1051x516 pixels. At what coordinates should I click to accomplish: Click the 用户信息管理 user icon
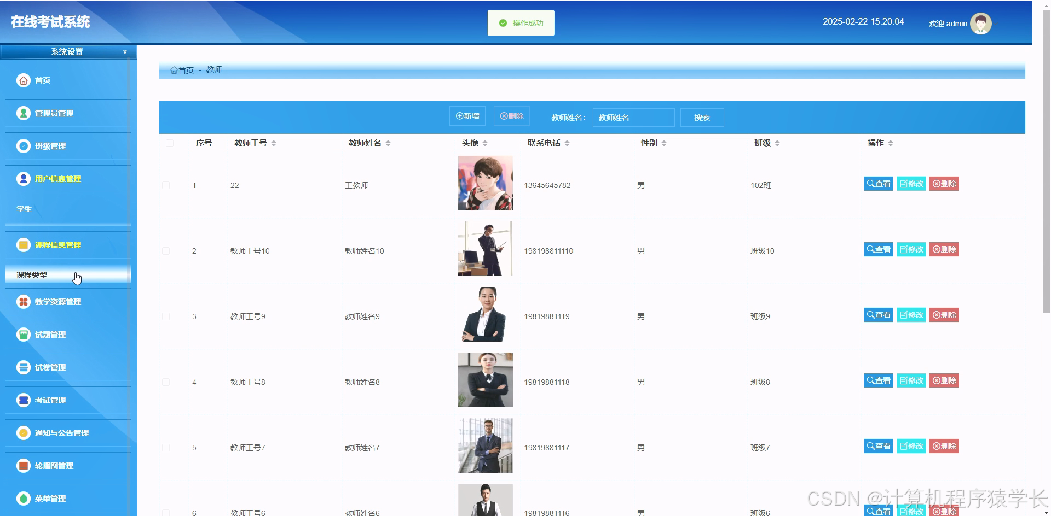point(23,179)
